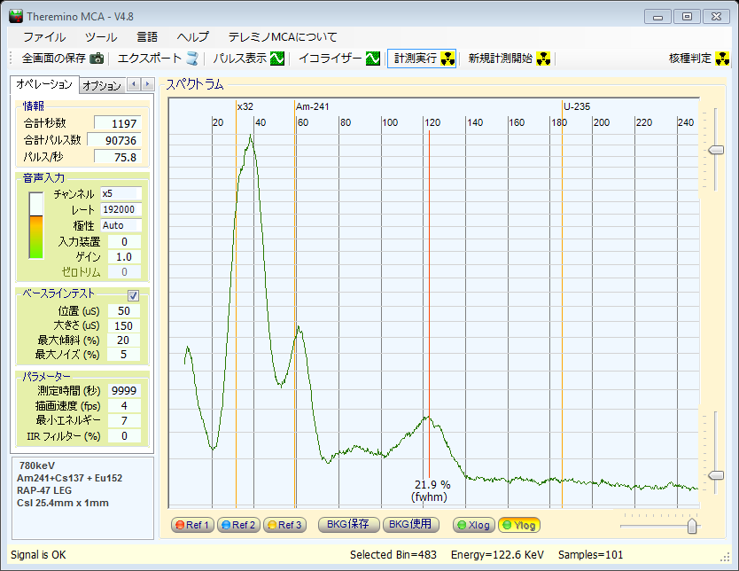Toggle the Ylog axis button
Viewport: 739px width, 571px height.
[519, 525]
